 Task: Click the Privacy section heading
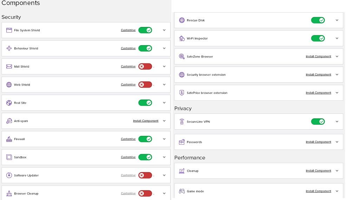tap(183, 109)
